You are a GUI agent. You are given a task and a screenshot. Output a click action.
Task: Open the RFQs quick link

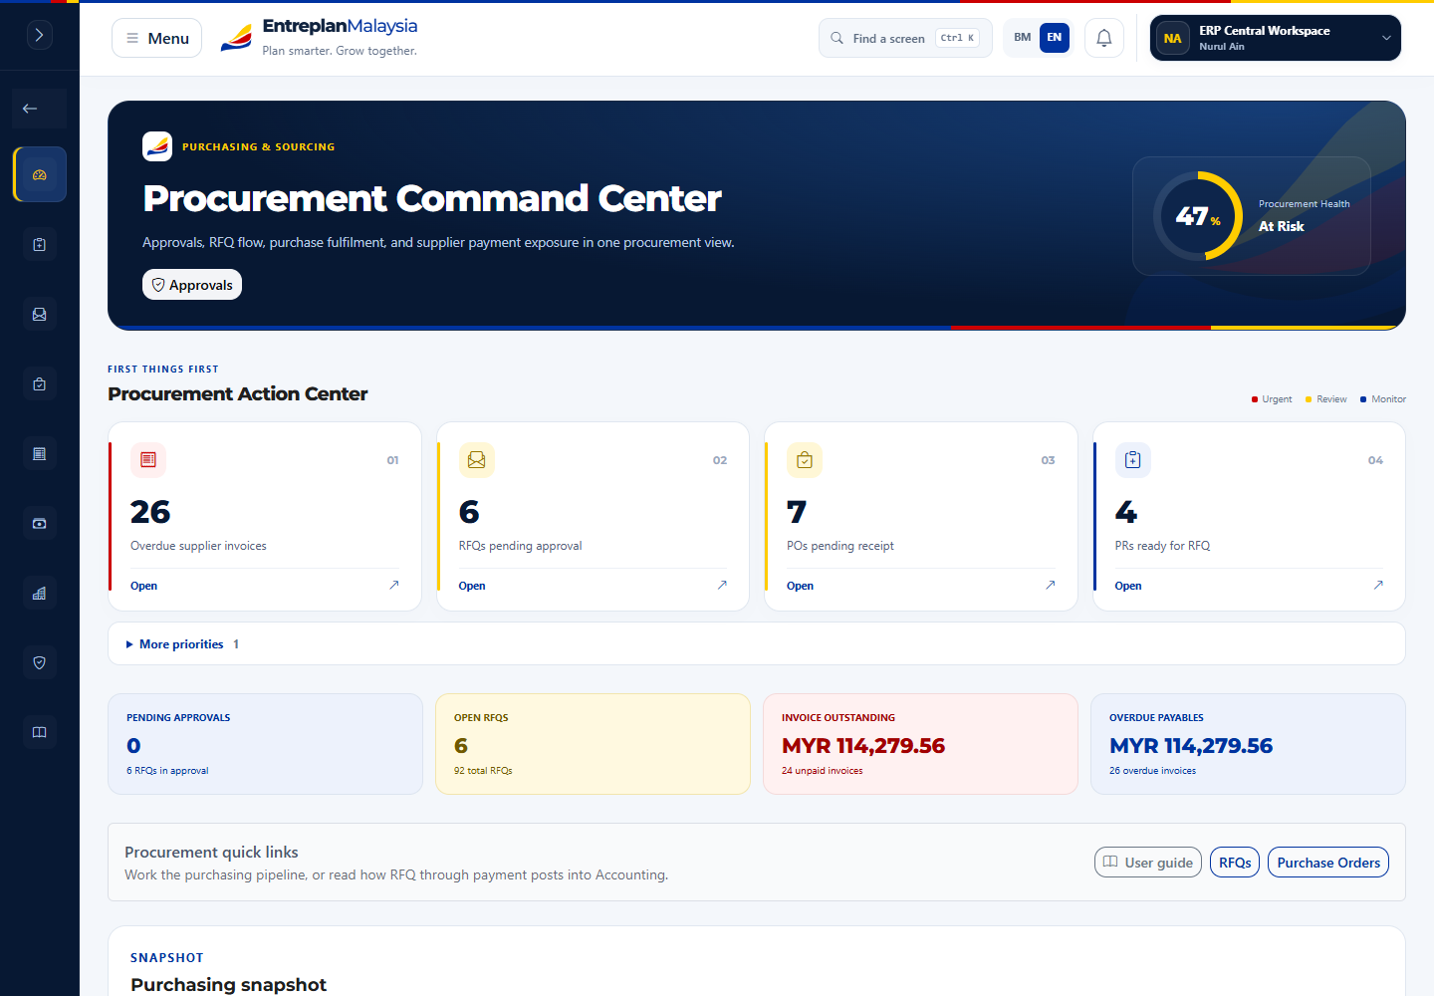point(1235,863)
